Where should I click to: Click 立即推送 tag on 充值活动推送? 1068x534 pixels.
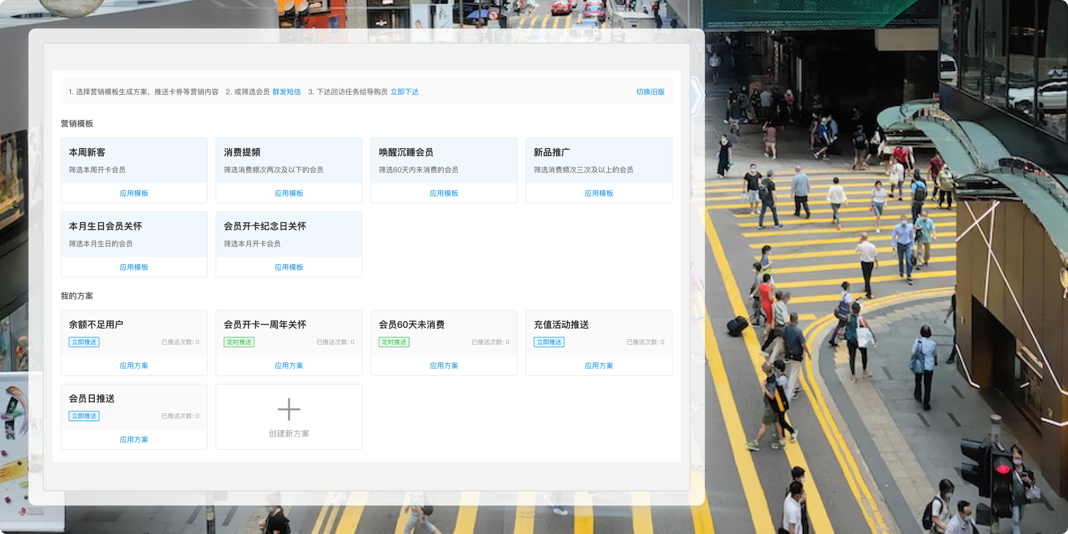pyautogui.click(x=549, y=342)
